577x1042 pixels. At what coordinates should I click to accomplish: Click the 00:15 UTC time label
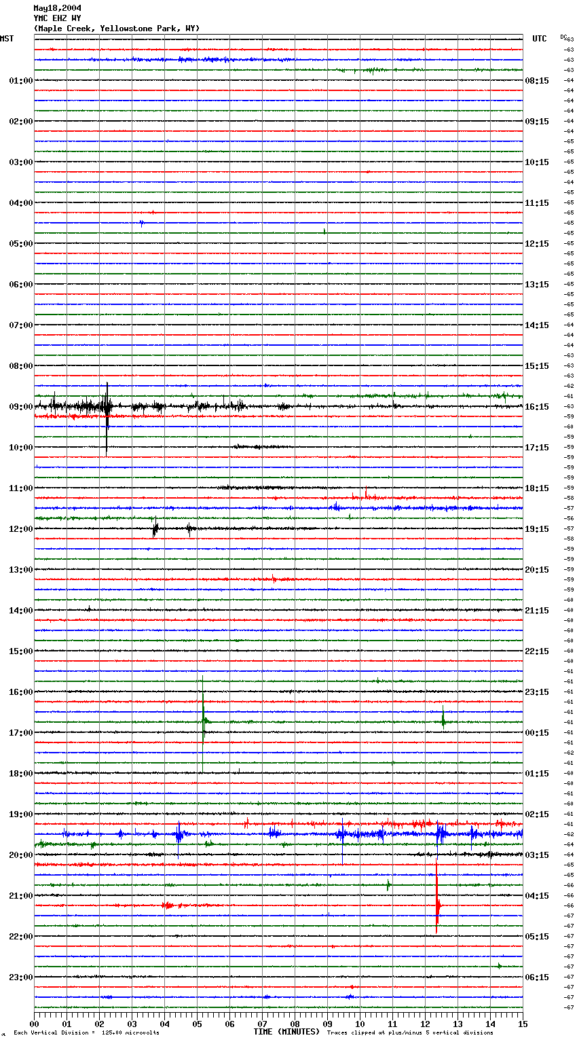tap(537, 733)
